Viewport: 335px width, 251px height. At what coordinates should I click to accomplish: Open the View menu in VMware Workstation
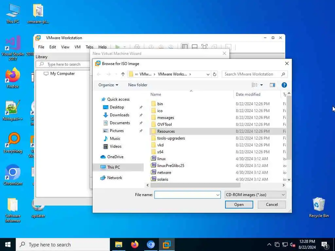(x=65, y=47)
